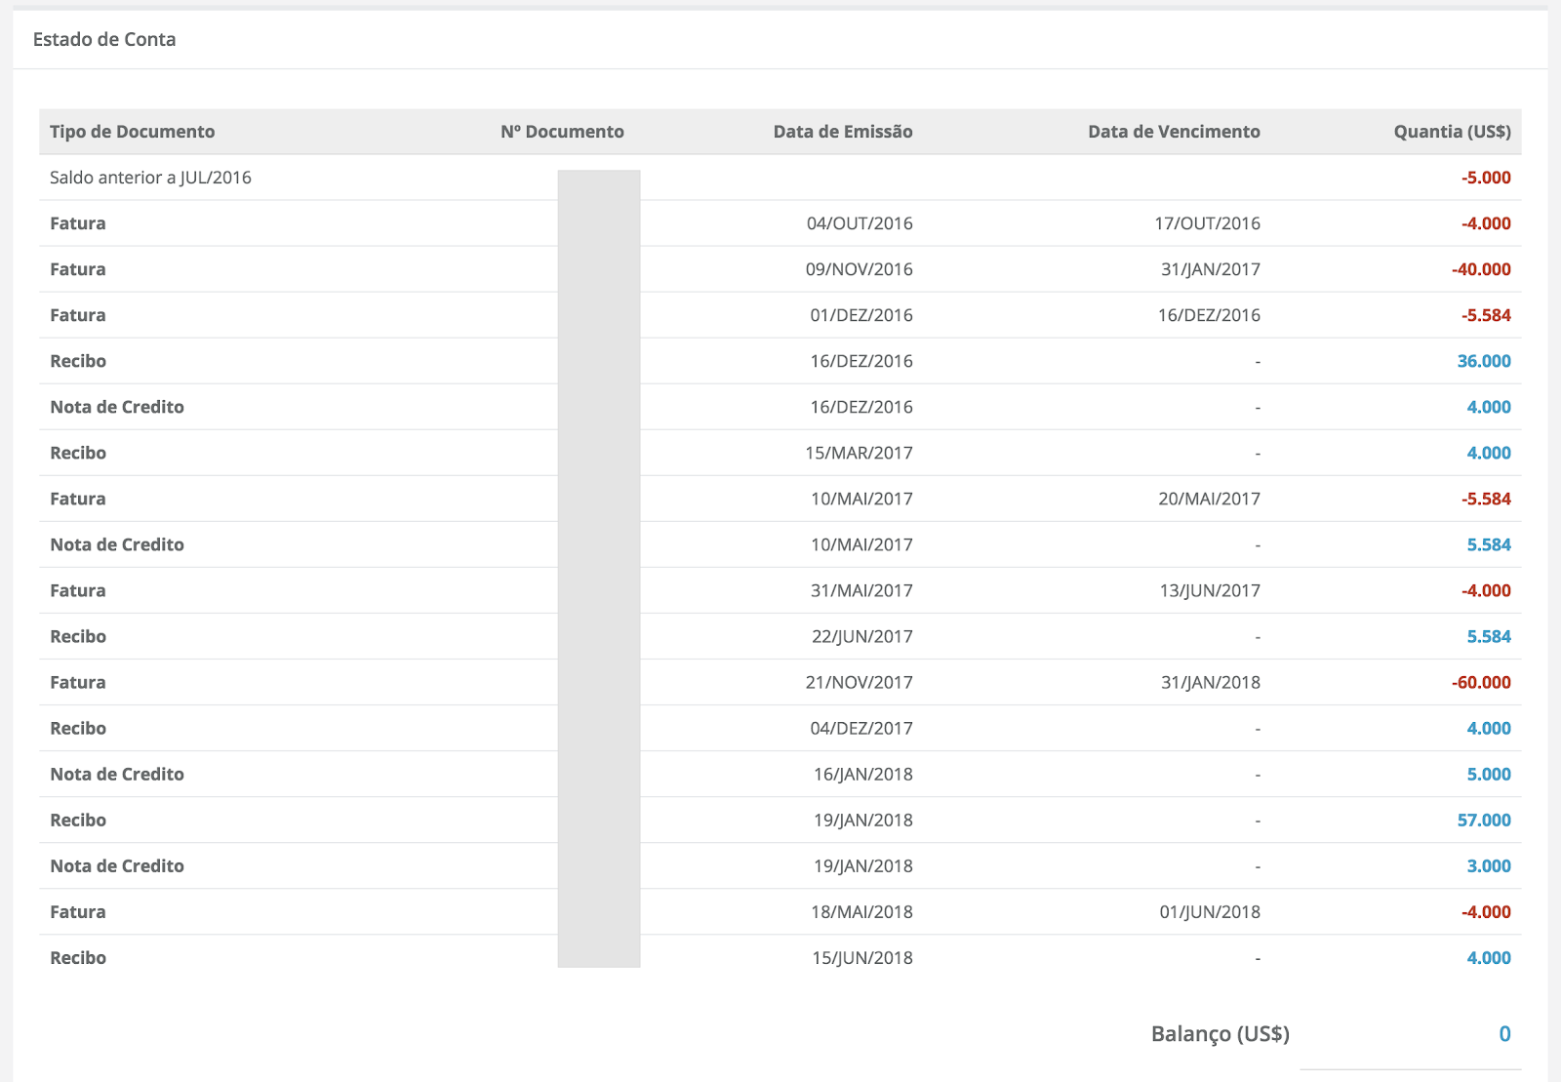Click the Recibo issued 15/MAR/2017
The image size is (1561, 1082).
coord(78,453)
